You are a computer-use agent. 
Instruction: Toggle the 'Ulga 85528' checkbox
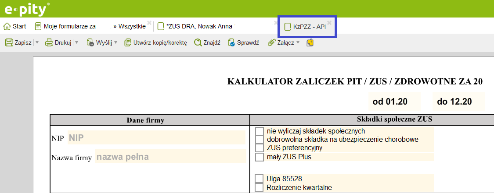point(260,179)
